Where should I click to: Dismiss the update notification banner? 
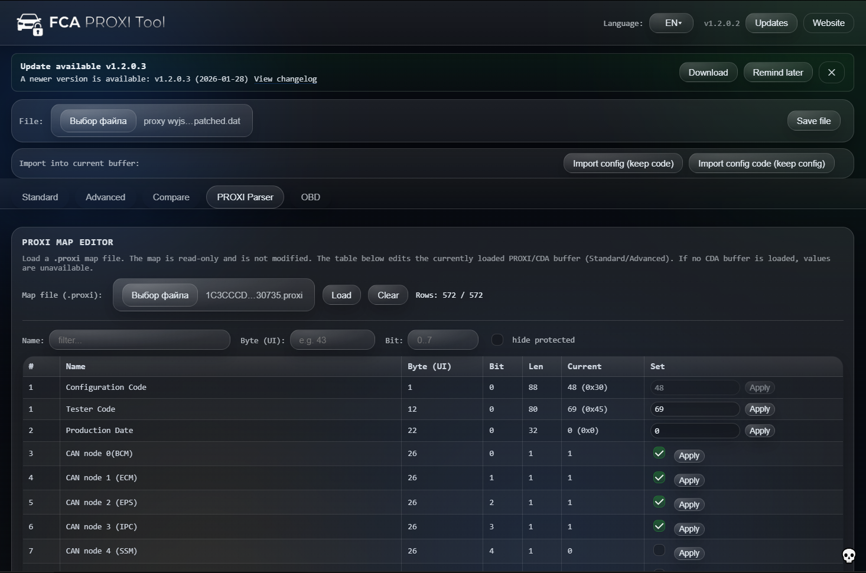[x=832, y=72]
